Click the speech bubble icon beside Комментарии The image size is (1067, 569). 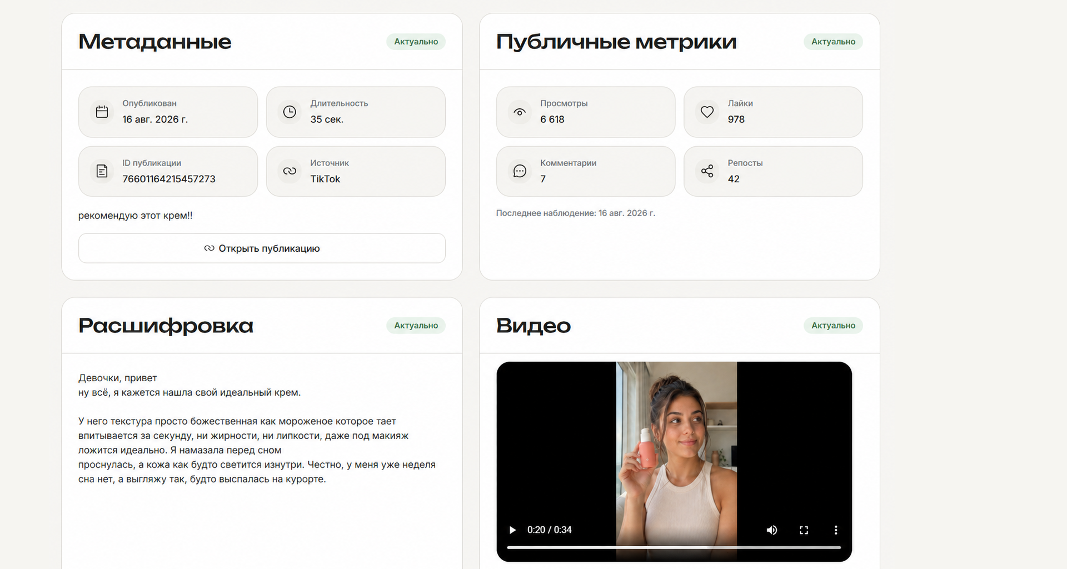520,171
